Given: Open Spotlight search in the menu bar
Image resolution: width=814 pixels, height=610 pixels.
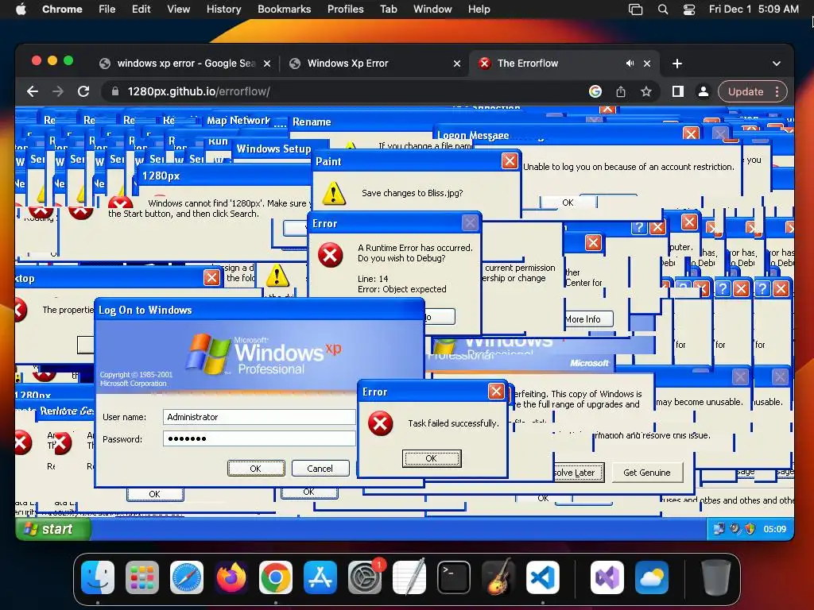Looking at the screenshot, I should 663,9.
